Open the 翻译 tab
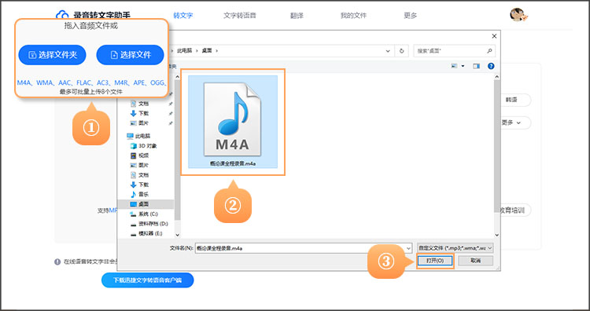The image size is (590, 311). (297, 16)
